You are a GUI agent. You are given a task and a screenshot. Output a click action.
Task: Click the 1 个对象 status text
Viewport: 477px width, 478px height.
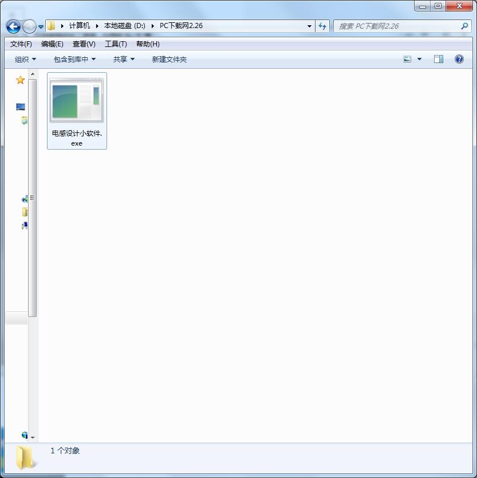(x=65, y=451)
